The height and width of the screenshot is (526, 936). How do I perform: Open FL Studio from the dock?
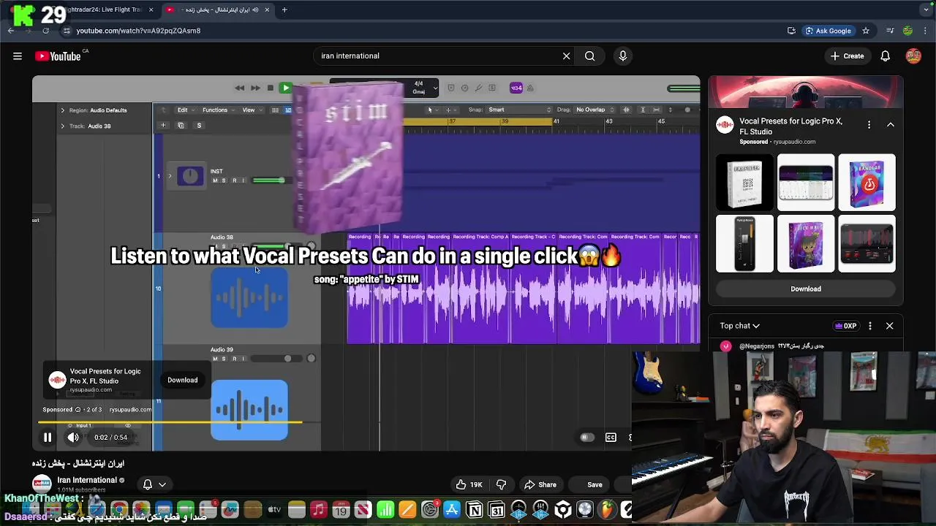(608, 510)
